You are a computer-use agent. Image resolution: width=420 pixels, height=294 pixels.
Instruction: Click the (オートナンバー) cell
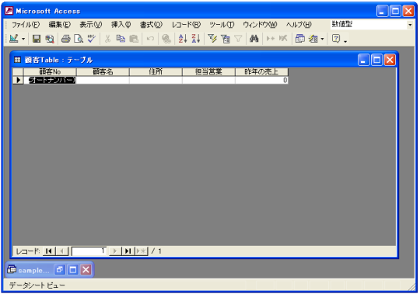pos(50,80)
